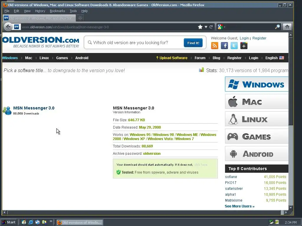Click the OV site identity icon in the address bar

tap(17, 27)
